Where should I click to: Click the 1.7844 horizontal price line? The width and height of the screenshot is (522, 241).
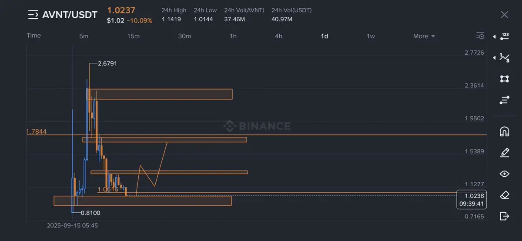tap(304, 135)
